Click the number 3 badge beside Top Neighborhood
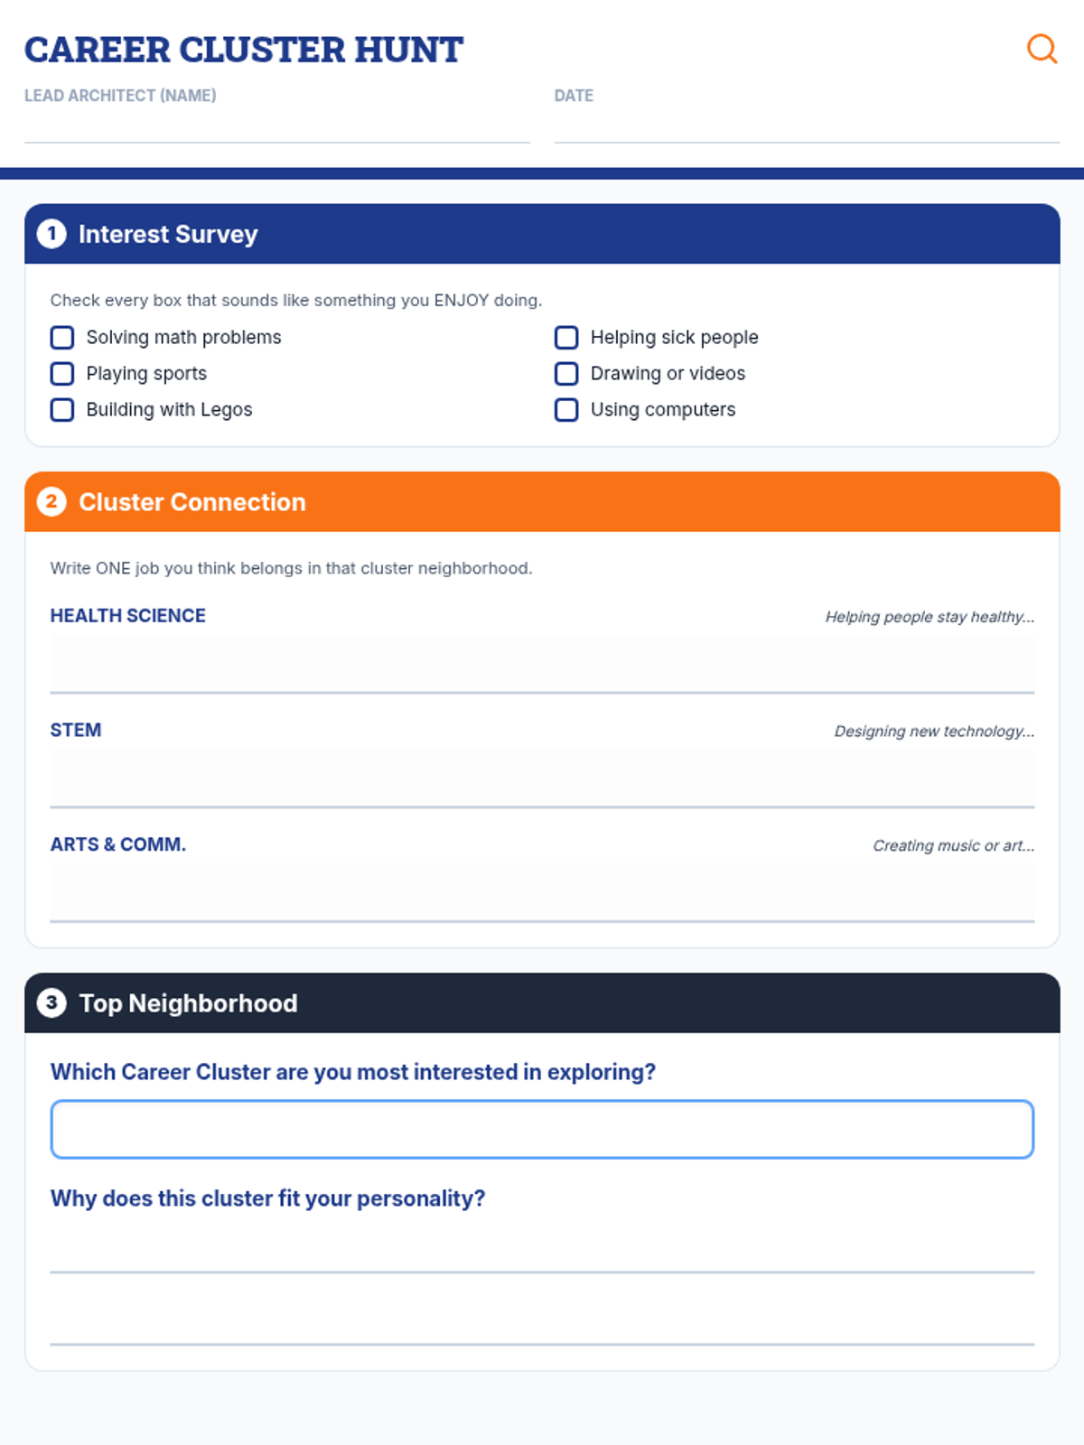 tap(51, 1002)
